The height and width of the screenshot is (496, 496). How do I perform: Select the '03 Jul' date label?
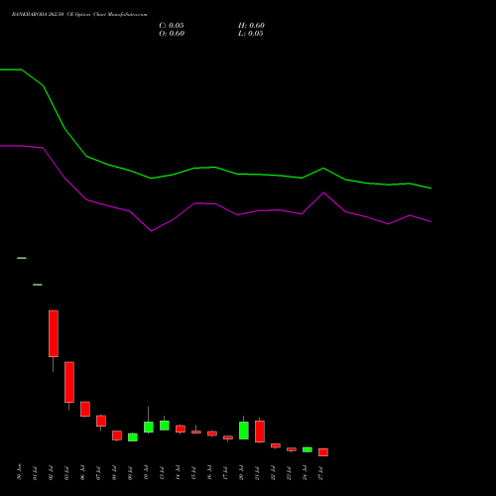tap(66, 472)
